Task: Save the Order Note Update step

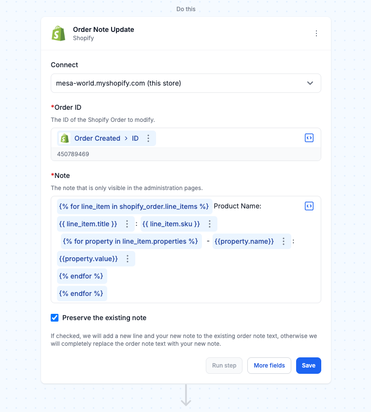Action: click(309, 366)
